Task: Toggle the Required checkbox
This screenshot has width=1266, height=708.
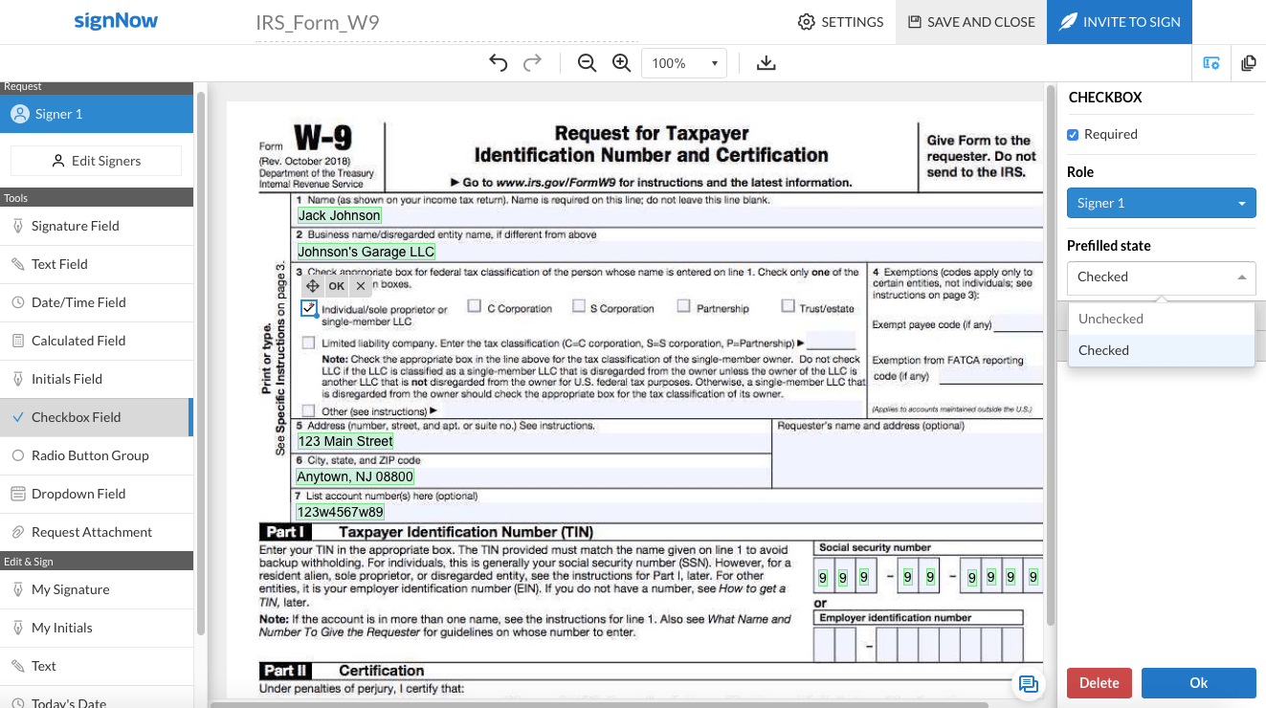Action: tap(1073, 135)
